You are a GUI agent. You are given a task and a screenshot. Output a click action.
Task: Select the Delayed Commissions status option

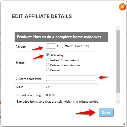coord(48,65)
